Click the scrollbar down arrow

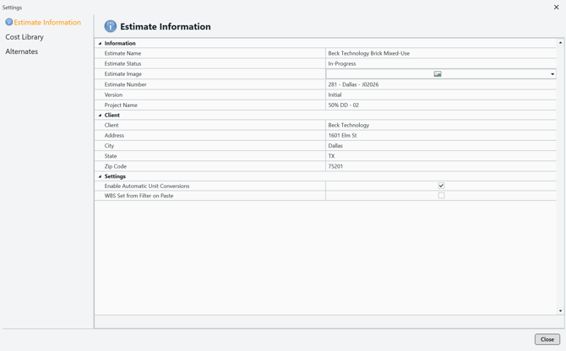click(560, 310)
